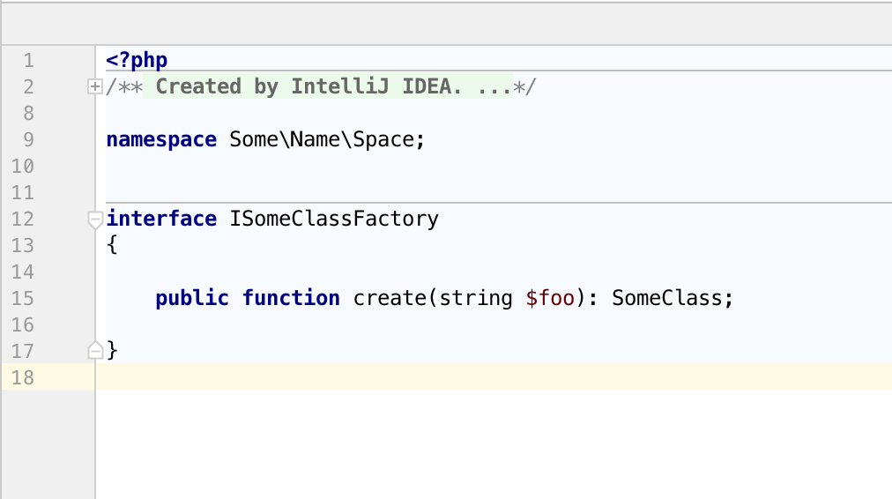The height and width of the screenshot is (499, 892).
Task: Click 'Some\Name\Space' namespace name
Action: pos(322,139)
